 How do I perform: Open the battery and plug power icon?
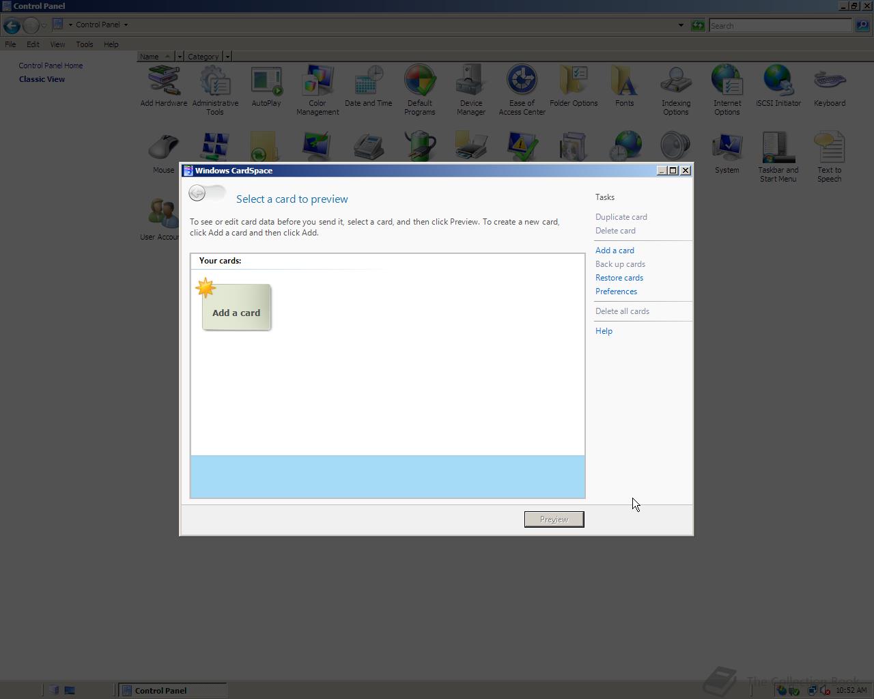point(420,147)
